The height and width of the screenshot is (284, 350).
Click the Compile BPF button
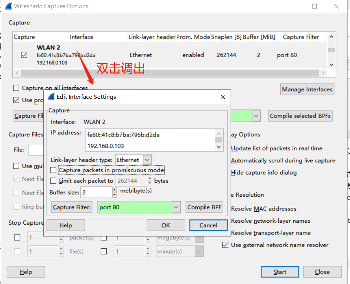(x=204, y=207)
